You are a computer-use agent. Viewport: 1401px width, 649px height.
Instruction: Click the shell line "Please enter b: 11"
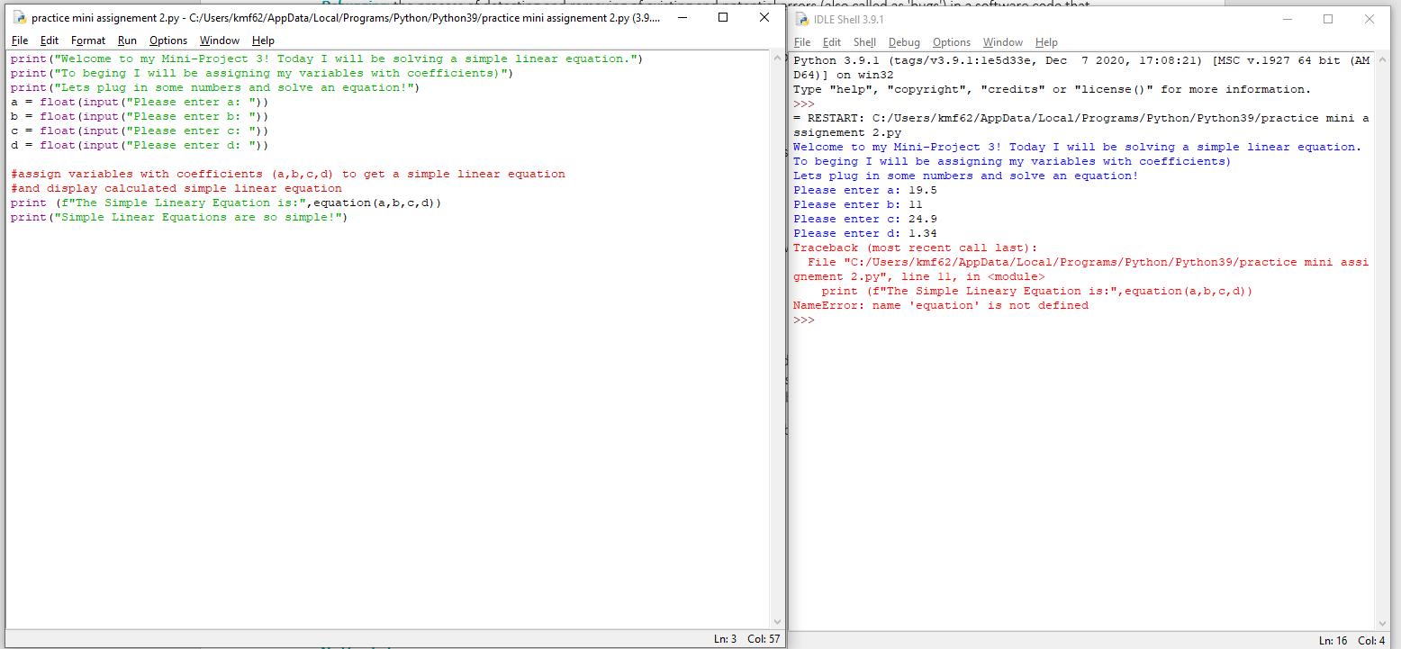858,204
